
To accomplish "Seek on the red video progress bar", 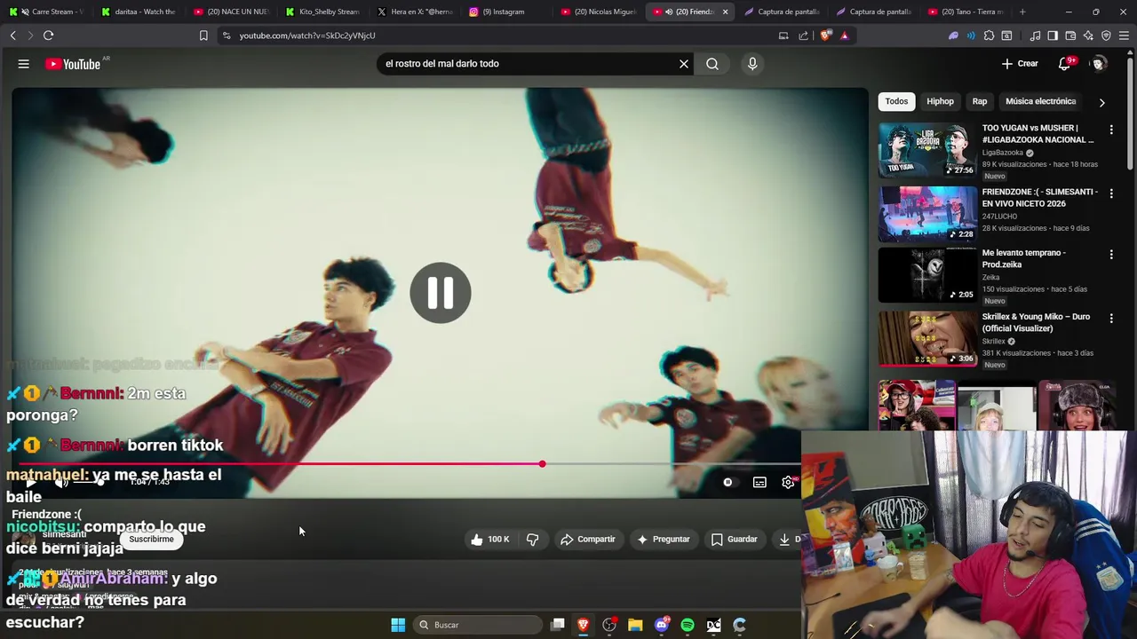I will click(x=406, y=464).
